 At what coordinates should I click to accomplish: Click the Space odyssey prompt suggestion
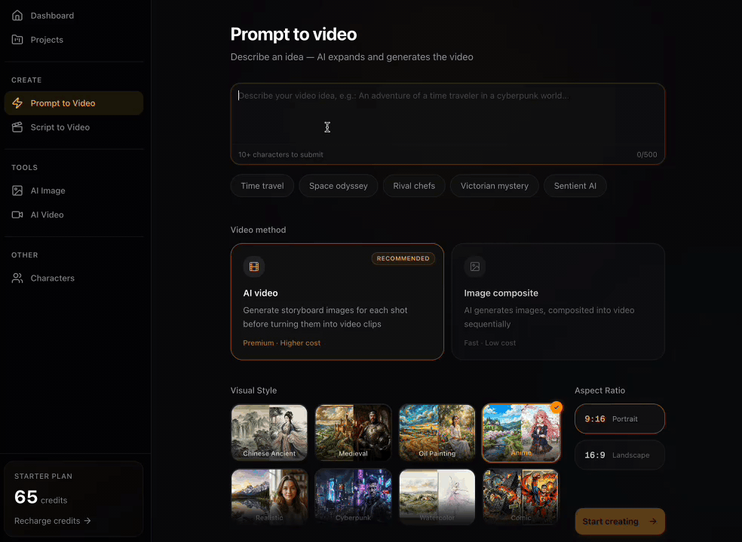click(338, 185)
